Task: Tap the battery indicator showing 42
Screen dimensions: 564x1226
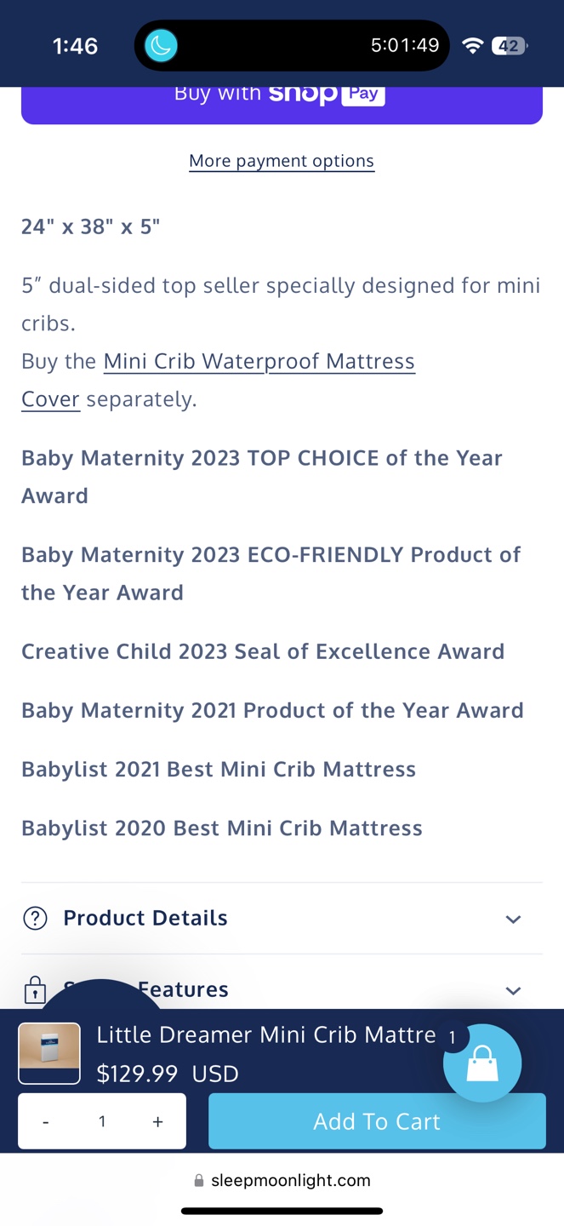Action: pos(510,46)
